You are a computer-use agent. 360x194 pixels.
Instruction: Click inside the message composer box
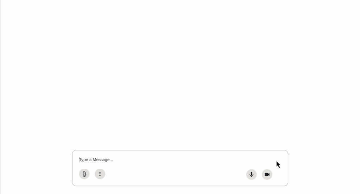(180, 168)
